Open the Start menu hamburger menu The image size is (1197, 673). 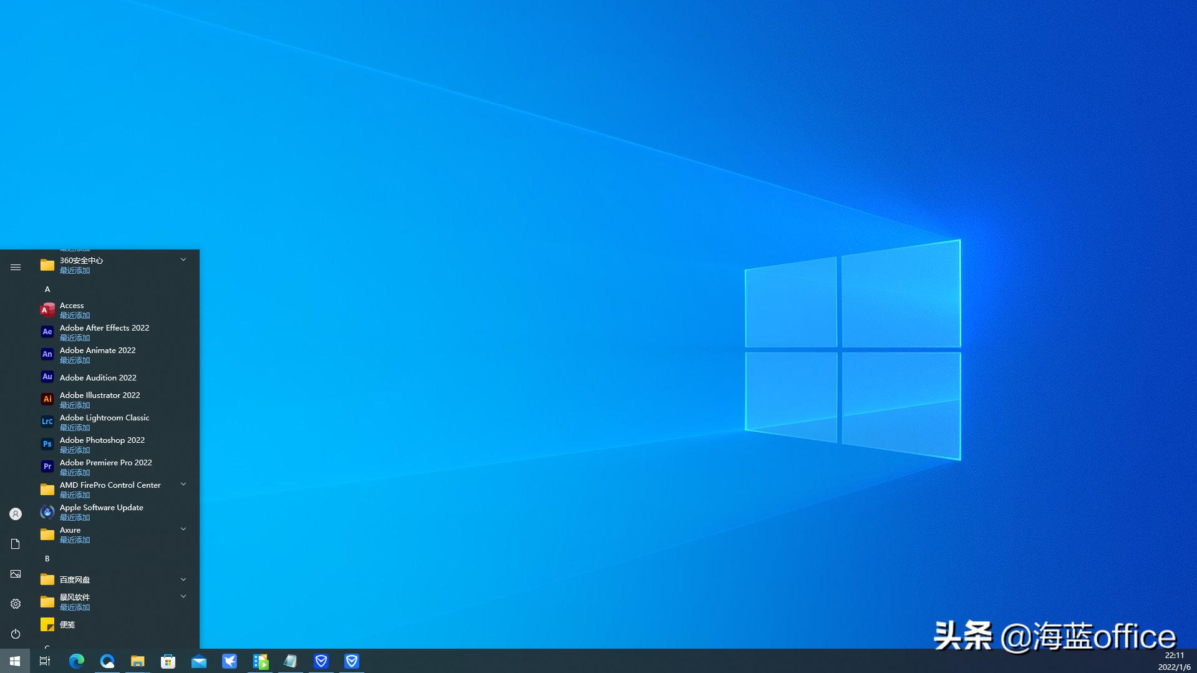pyautogui.click(x=15, y=267)
